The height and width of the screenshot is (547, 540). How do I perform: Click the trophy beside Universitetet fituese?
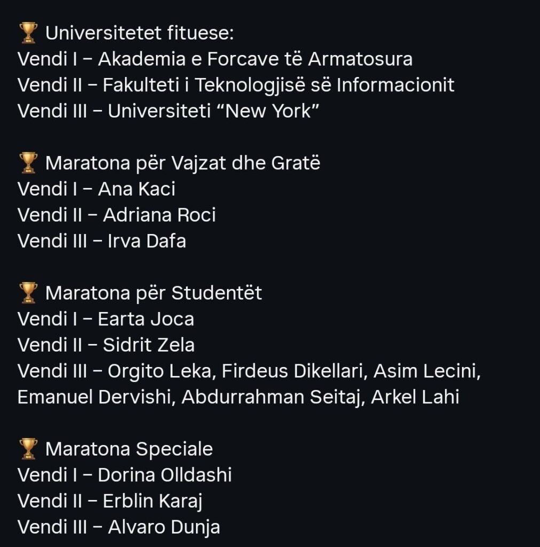tap(28, 33)
